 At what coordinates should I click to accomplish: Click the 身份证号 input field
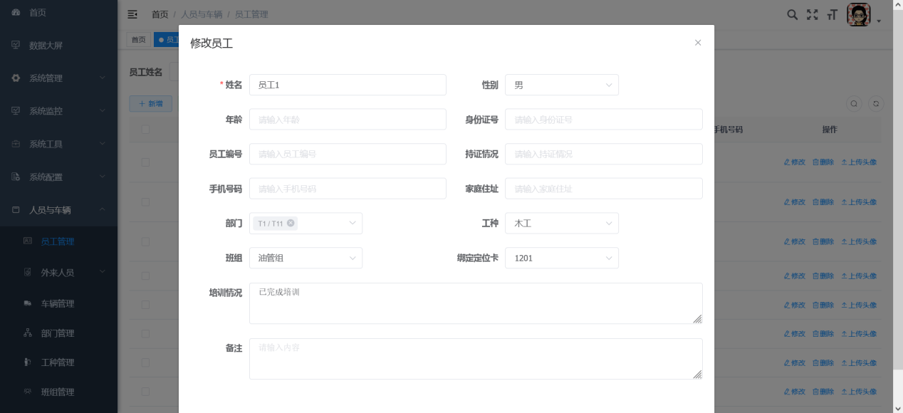coord(603,120)
